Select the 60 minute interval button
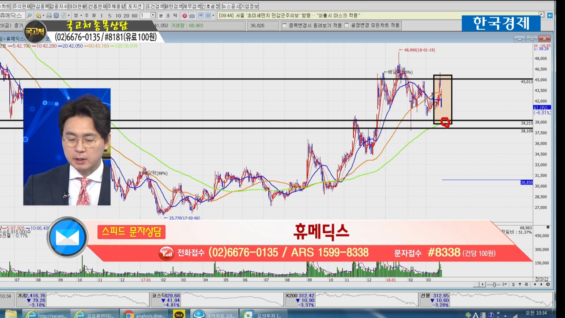Screen dimensions: 565x318 [x=134, y=15]
